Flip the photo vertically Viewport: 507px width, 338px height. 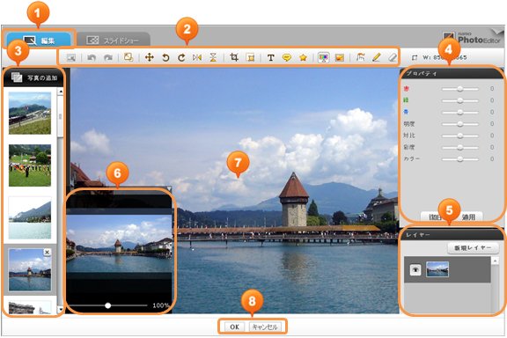point(213,57)
